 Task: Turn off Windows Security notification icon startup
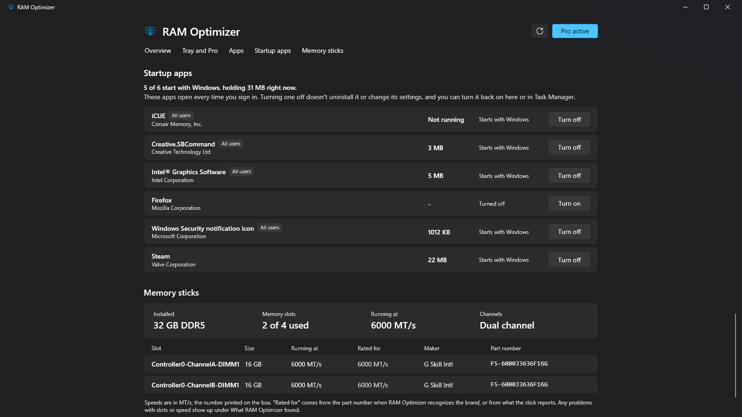pyautogui.click(x=569, y=232)
